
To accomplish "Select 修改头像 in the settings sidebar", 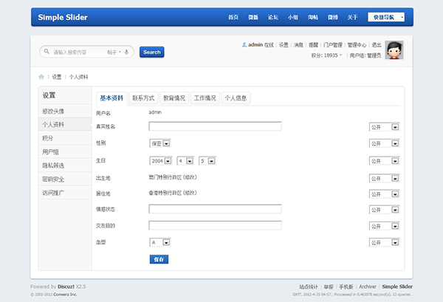I will 65,111.
